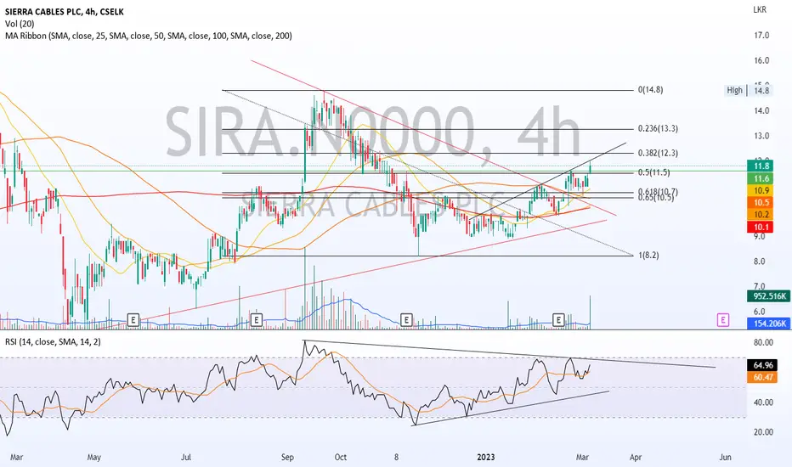Click the 952.516K volume label
Image resolution: width=792 pixels, height=467 pixels.
point(768,296)
